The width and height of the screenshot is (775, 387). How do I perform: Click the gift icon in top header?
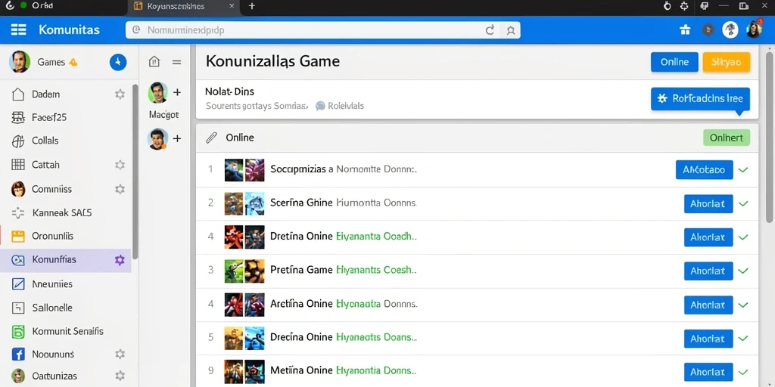coord(685,30)
